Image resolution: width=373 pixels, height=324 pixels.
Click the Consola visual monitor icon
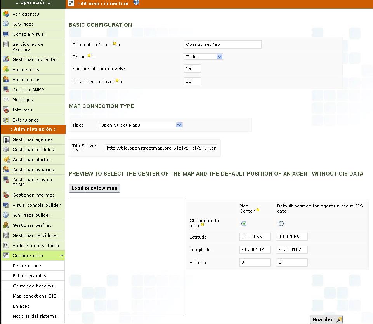coord(6,34)
